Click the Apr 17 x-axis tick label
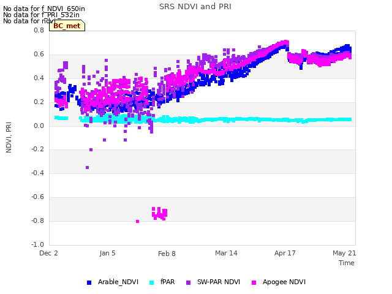 tap(285, 253)
